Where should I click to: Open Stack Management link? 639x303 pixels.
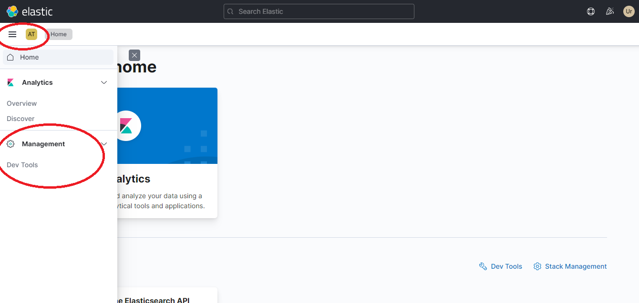pyautogui.click(x=576, y=266)
